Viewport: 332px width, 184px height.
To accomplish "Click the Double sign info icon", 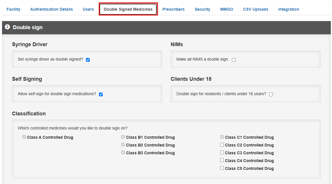I will (x=7, y=27).
